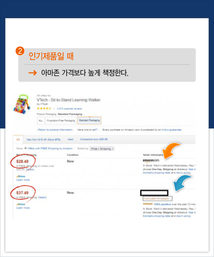Expand the Fulfillment by Amazon dropdown

point(158,198)
